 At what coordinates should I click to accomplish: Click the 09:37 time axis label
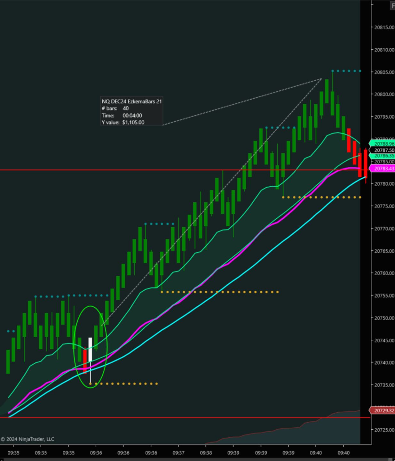[178, 453]
